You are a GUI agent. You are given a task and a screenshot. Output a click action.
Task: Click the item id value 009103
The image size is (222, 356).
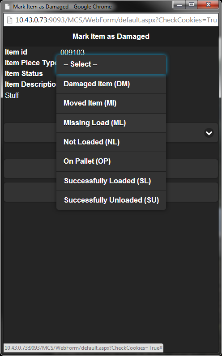pos(73,52)
